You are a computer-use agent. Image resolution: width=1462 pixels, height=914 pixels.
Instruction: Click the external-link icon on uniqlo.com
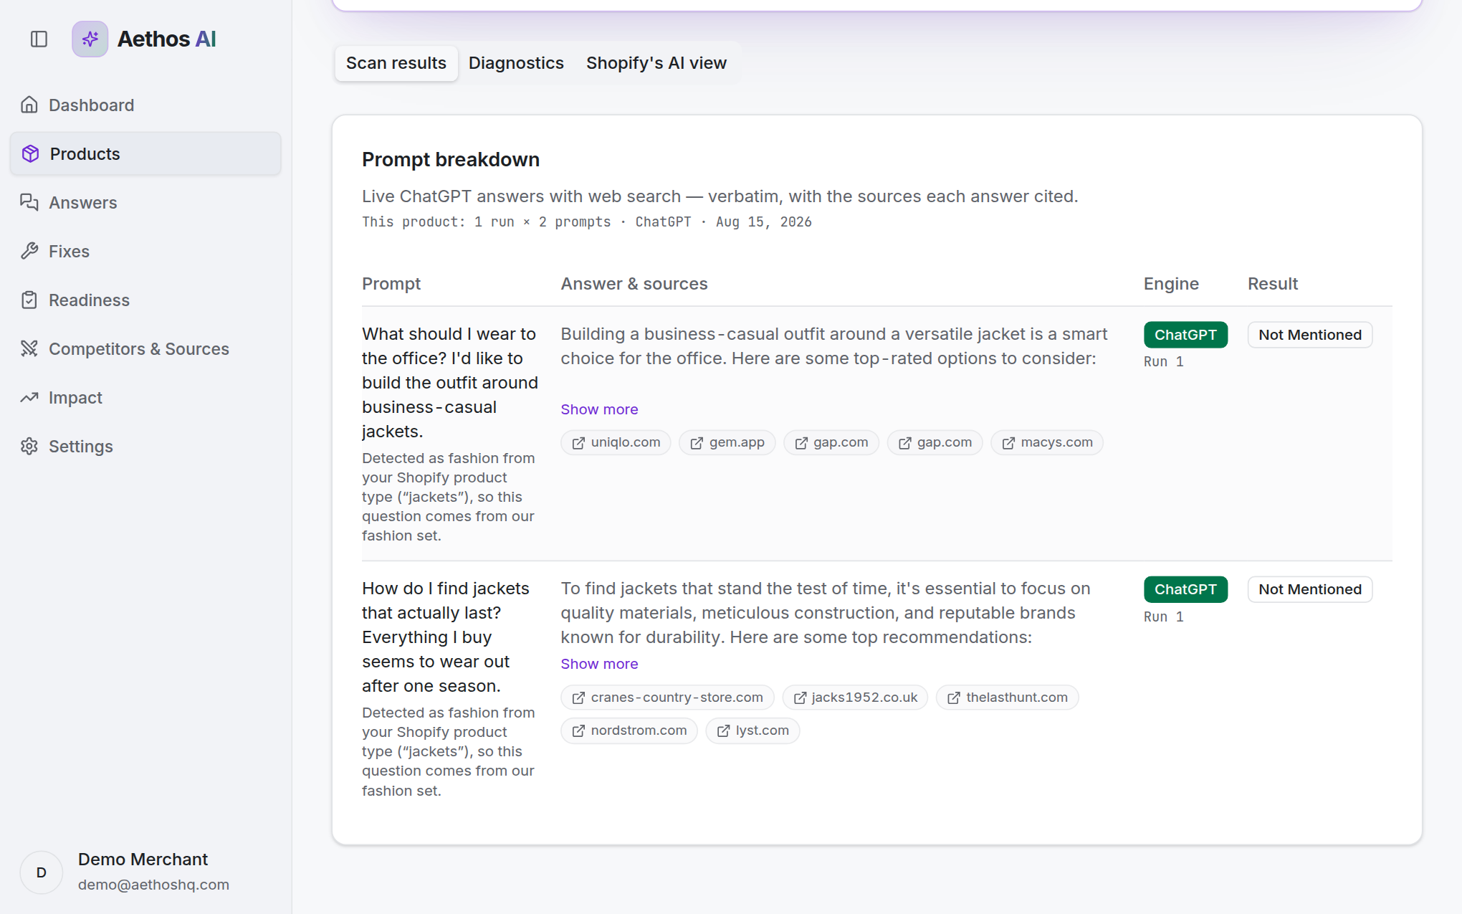click(578, 443)
